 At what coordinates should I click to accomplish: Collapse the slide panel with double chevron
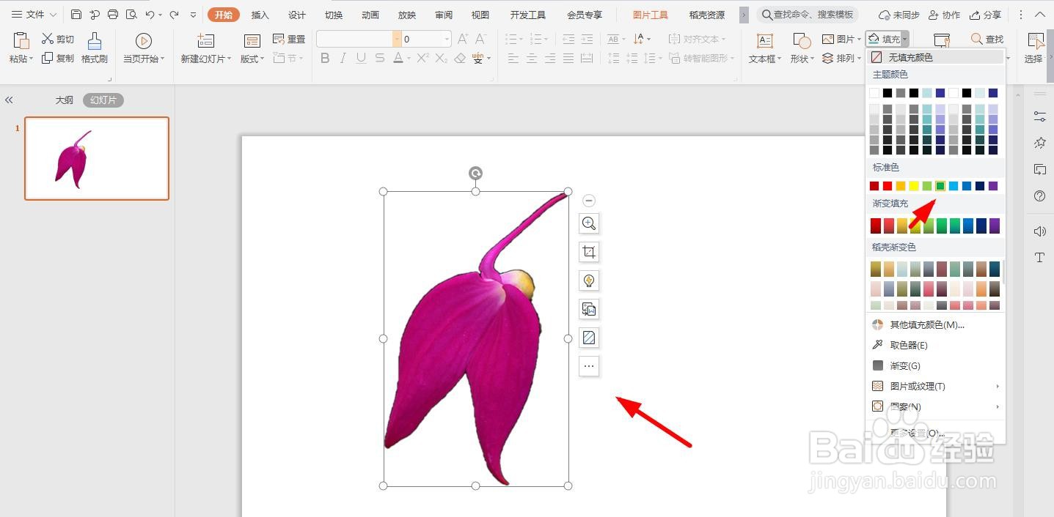click(x=10, y=100)
